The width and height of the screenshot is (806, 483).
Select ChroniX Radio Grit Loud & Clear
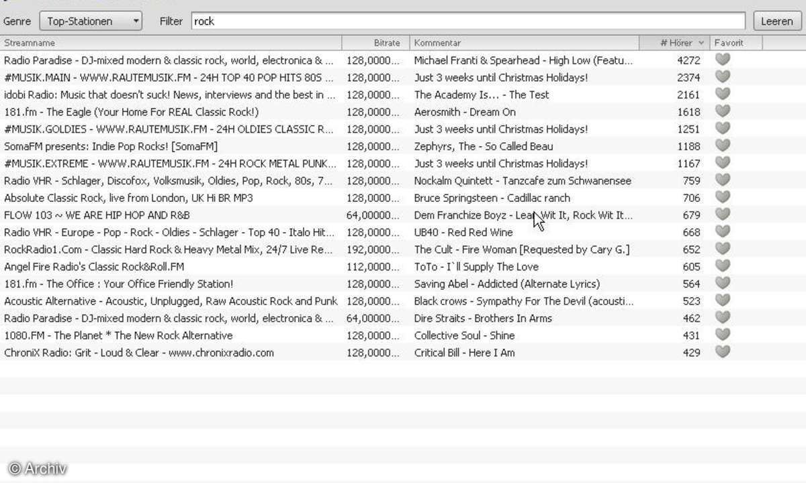pyautogui.click(x=139, y=352)
